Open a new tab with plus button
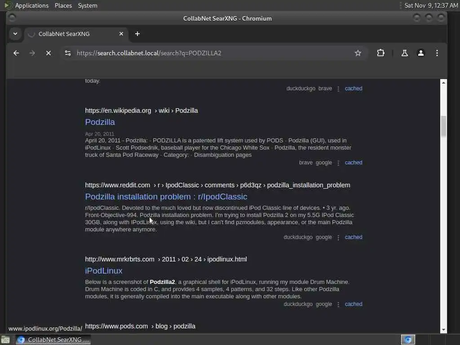460x345 pixels. tap(137, 34)
